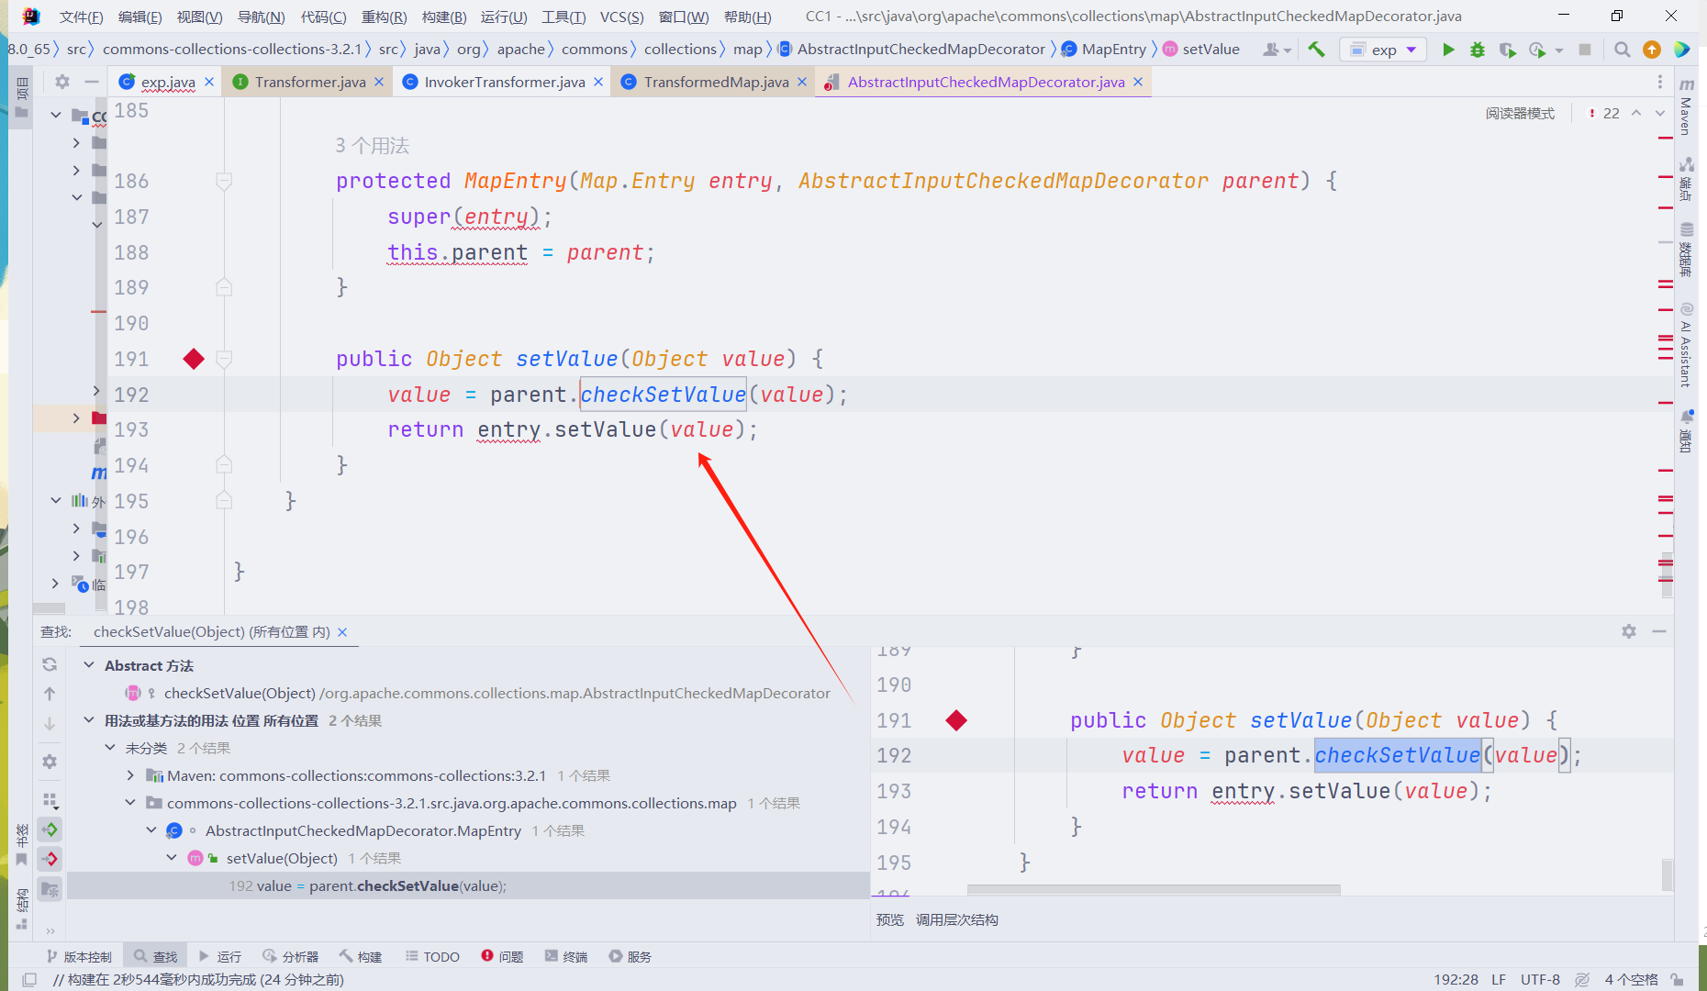Image resolution: width=1707 pixels, height=991 pixels.
Task: Toggle the folder filter button in Find panel
Action: click(x=50, y=888)
